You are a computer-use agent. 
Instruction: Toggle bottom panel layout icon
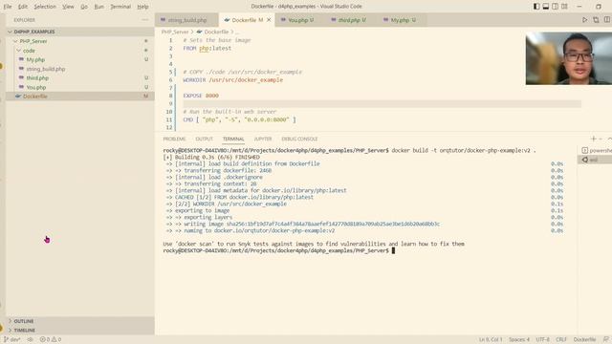click(x=546, y=7)
